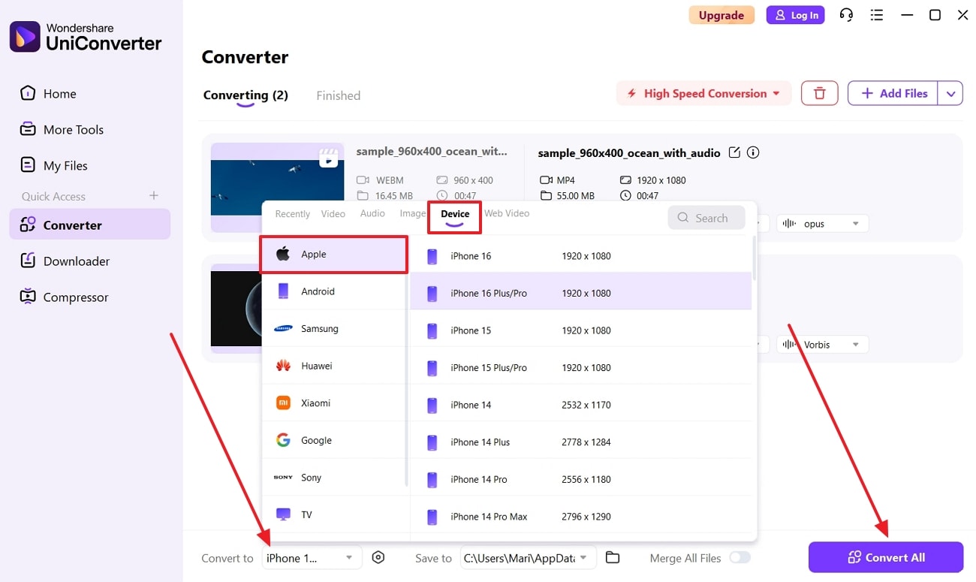Select Converter in the sidebar
976x582 pixels.
[89, 225]
